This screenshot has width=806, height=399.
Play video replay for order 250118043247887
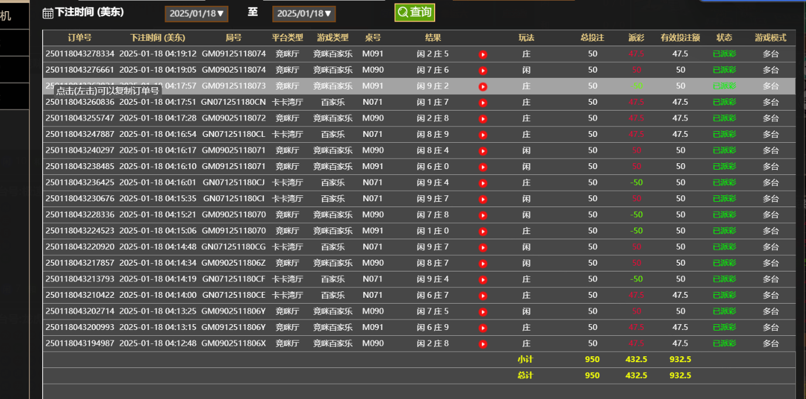483,135
